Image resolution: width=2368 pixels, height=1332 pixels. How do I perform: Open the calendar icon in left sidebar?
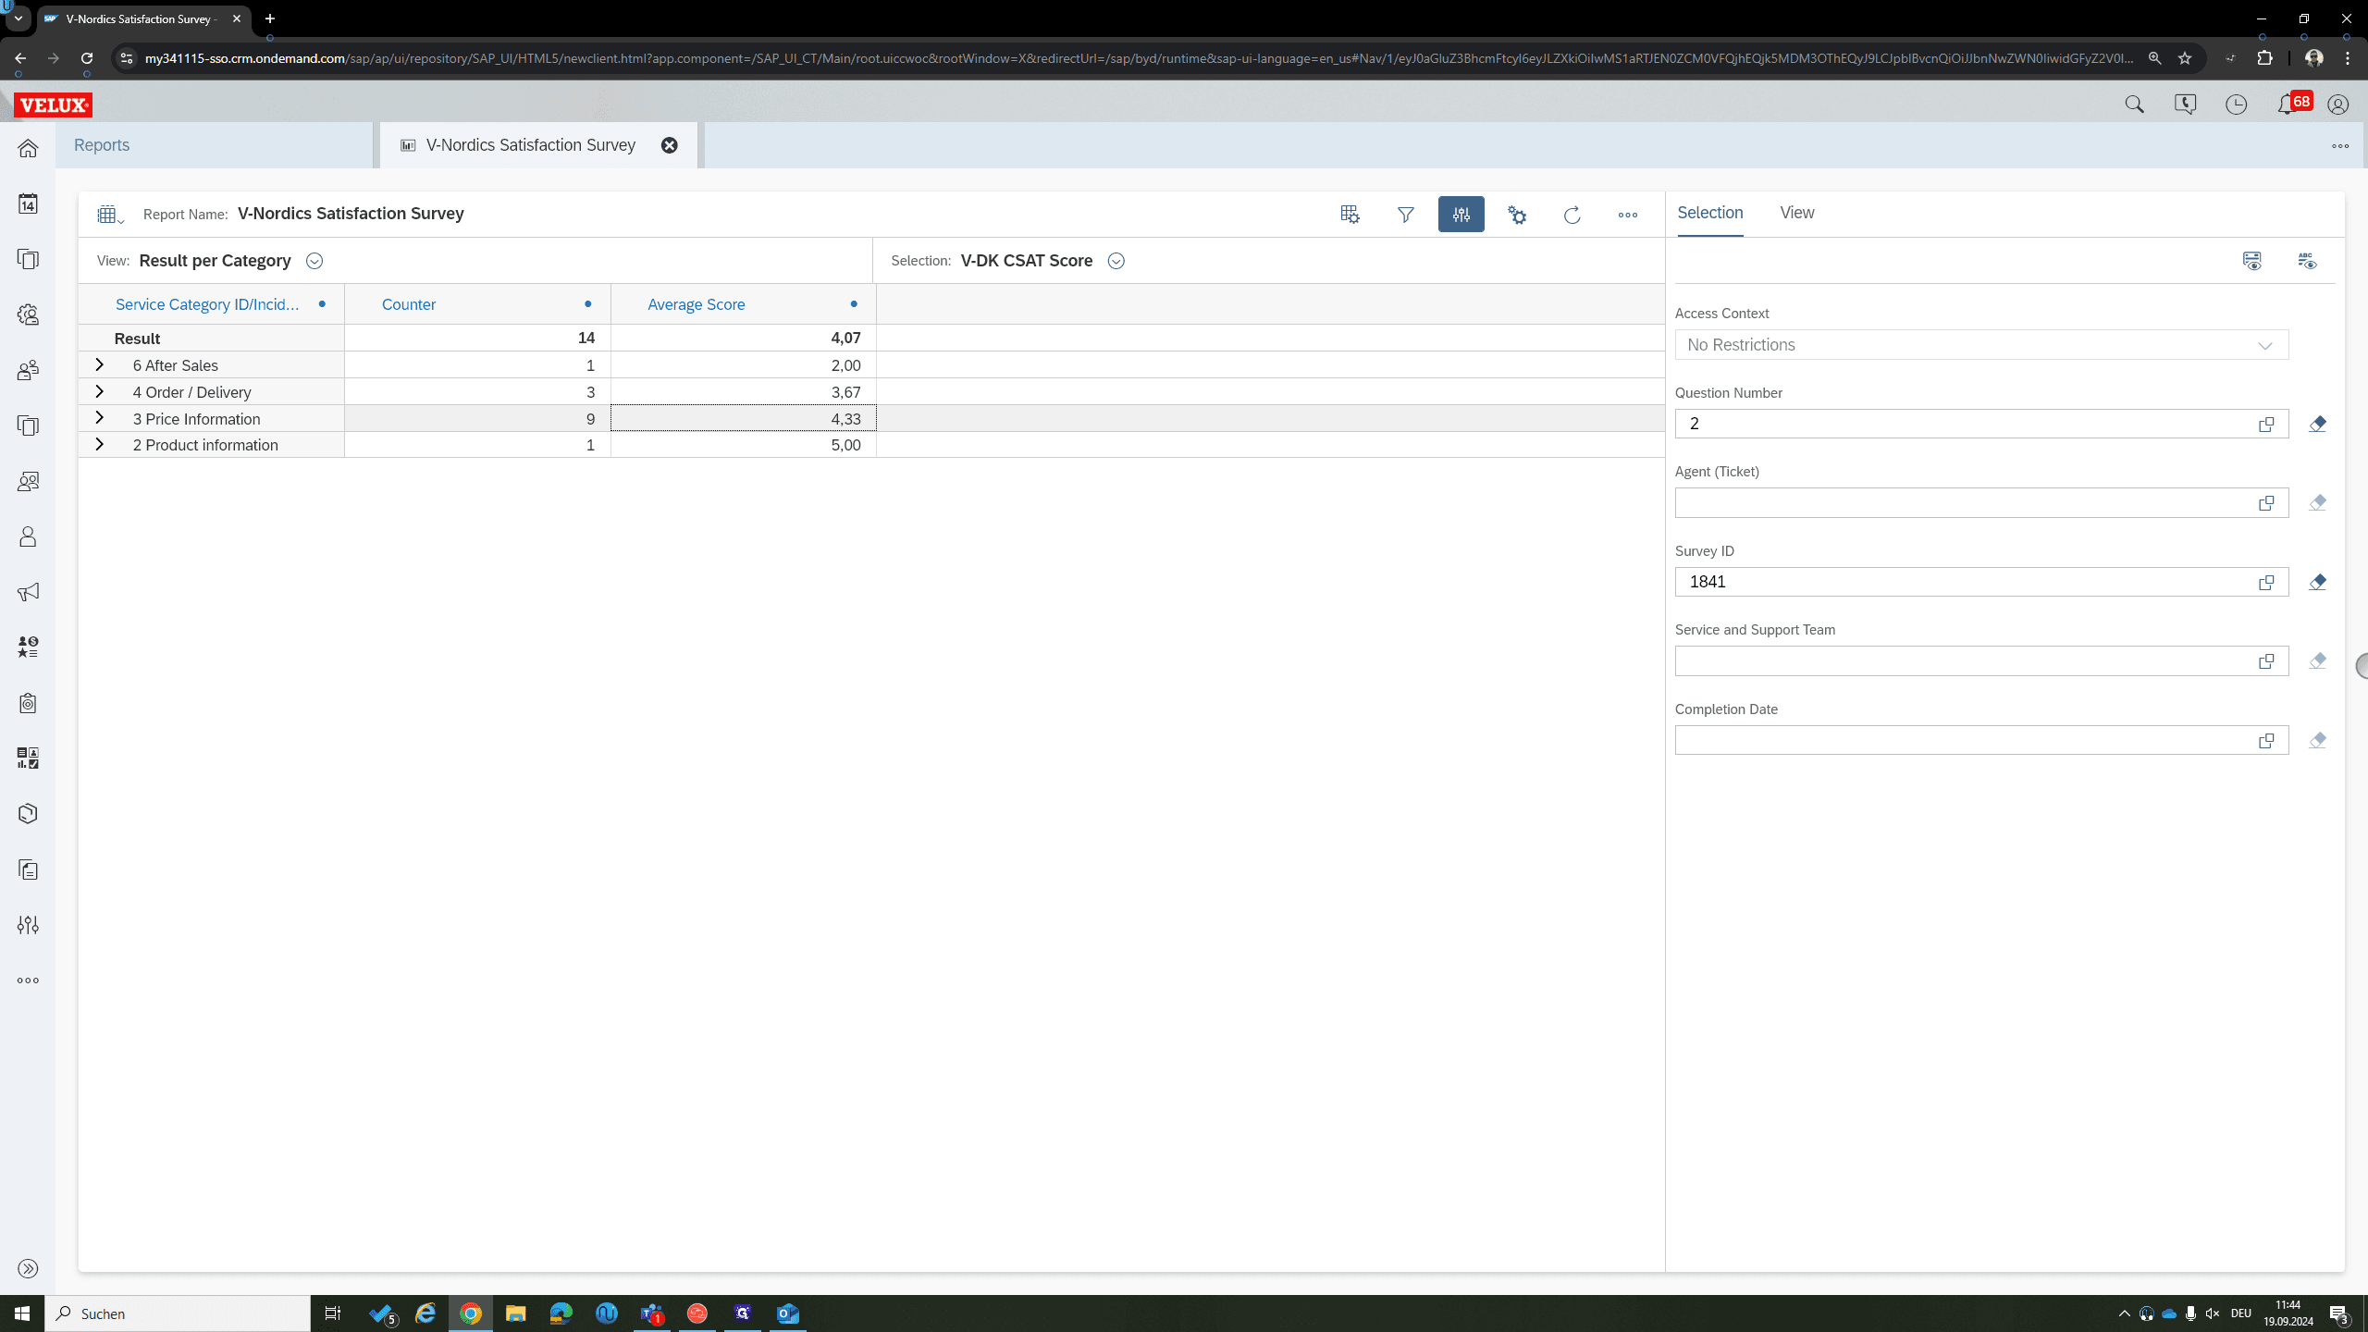[28, 203]
